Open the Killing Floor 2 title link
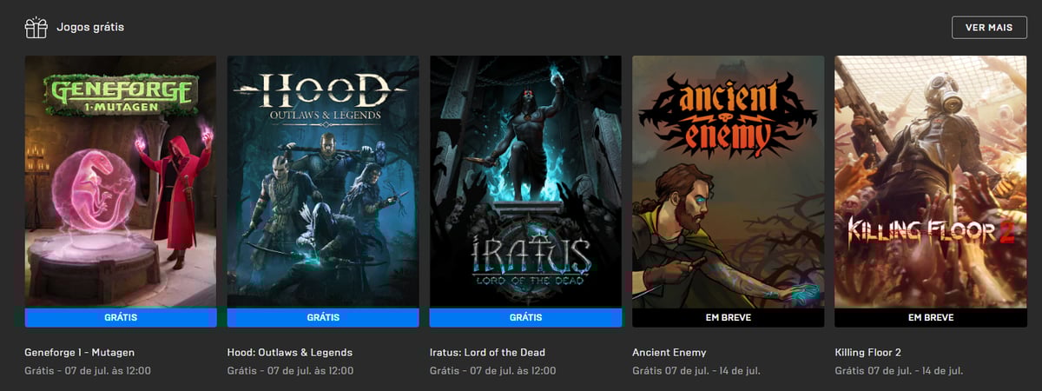This screenshot has width=1042, height=391. click(x=867, y=353)
